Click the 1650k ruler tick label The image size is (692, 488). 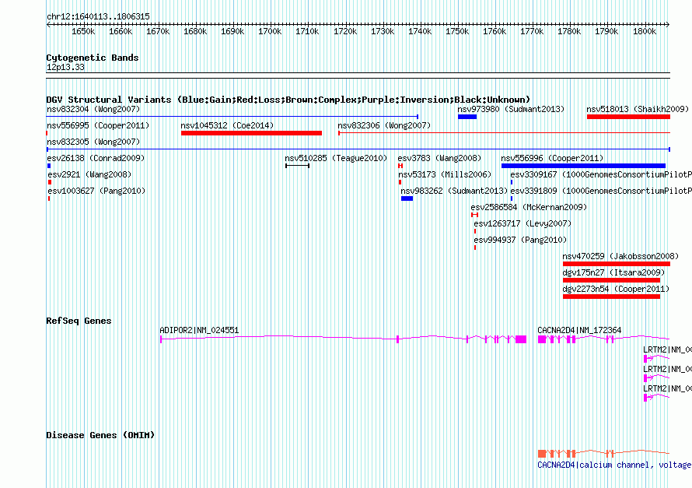pos(83,31)
